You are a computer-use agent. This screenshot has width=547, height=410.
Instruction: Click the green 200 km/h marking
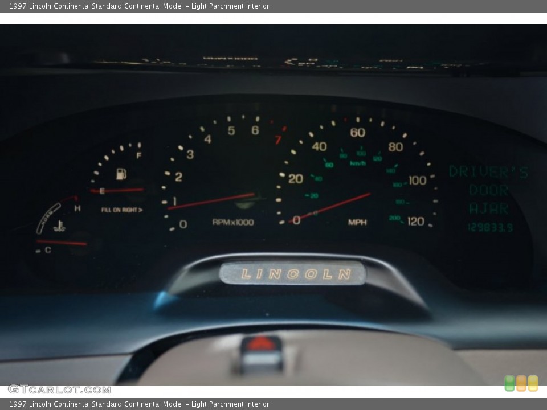pyautogui.click(x=394, y=218)
